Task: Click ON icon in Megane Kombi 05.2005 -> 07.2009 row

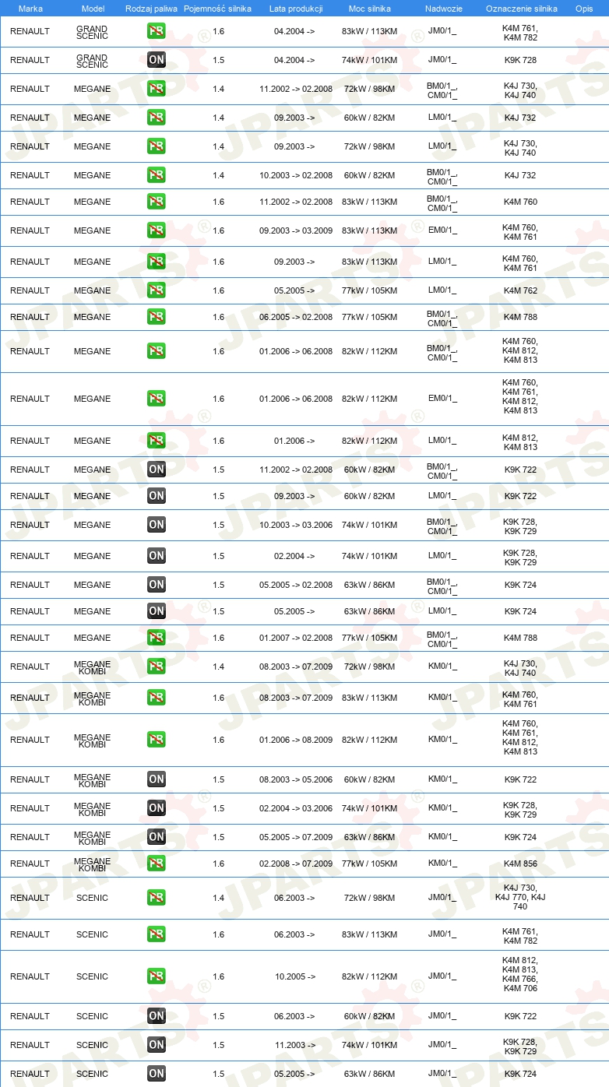Action: pos(157,837)
